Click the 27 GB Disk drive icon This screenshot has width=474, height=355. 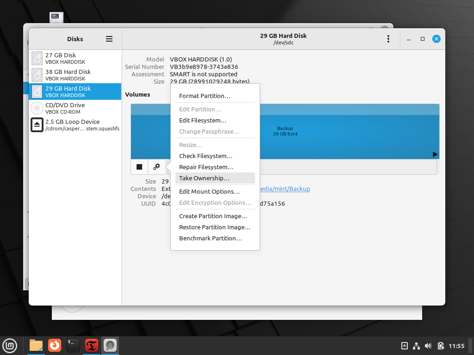tap(37, 58)
